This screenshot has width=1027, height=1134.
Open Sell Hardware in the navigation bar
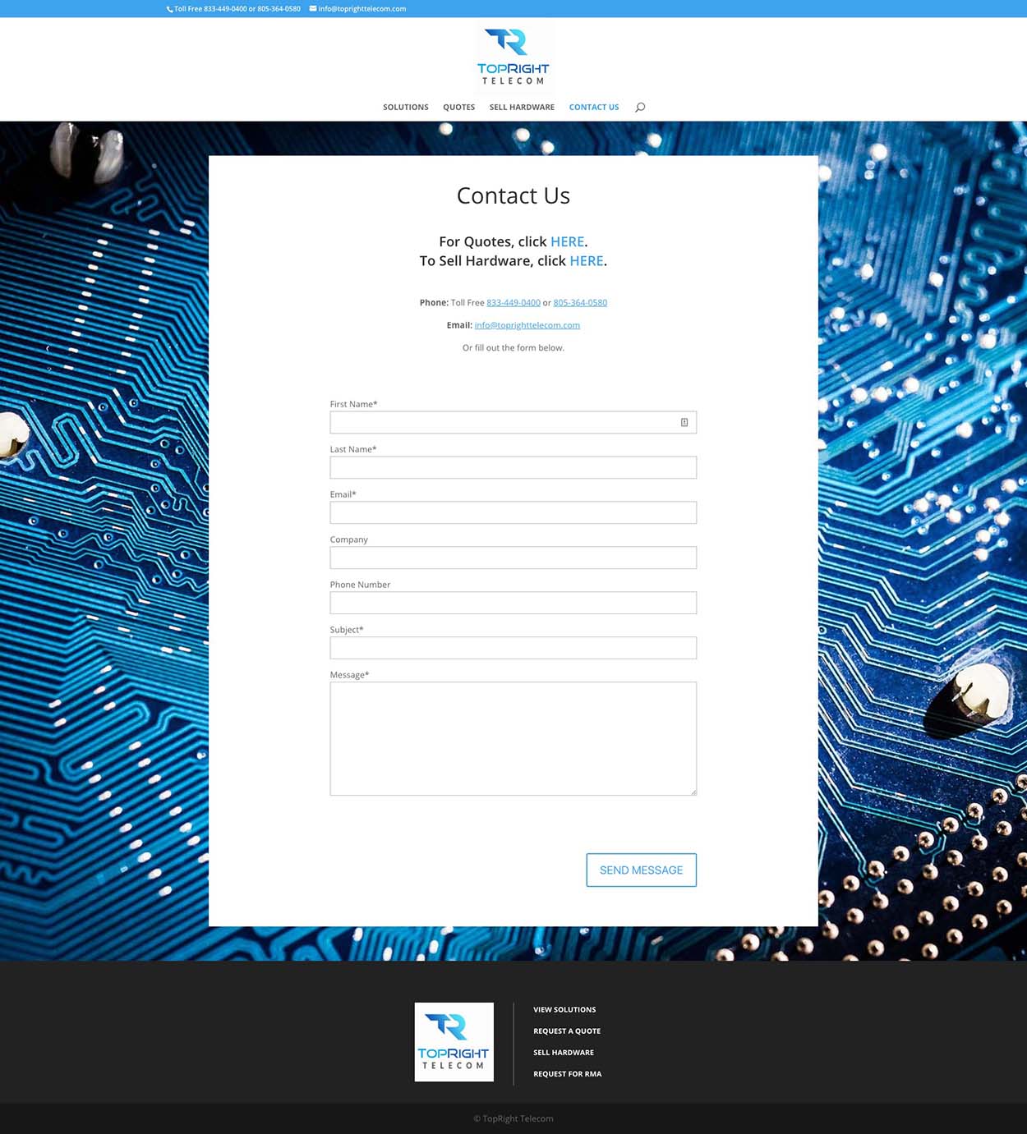[x=522, y=108]
